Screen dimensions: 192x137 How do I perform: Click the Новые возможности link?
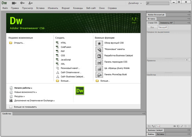[x=25, y=92]
